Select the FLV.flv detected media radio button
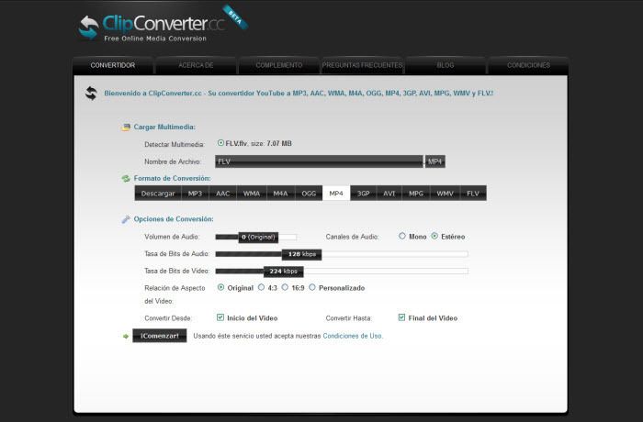The height and width of the screenshot is (422, 643). tap(220, 143)
